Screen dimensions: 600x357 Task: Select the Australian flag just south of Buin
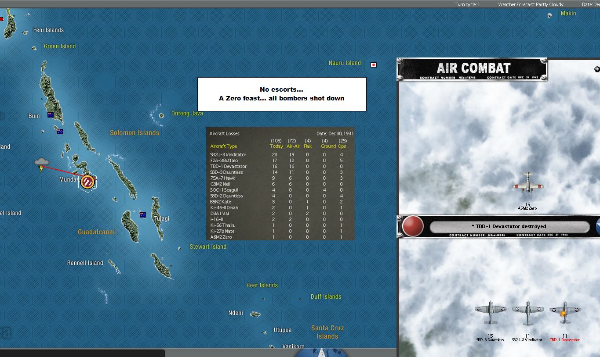pyautogui.click(x=60, y=131)
